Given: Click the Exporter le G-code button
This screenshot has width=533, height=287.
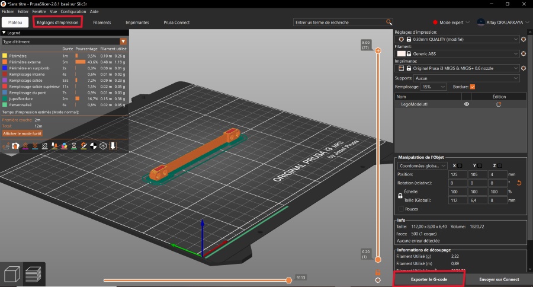Looking at the screenshot, I should point(429,279).
